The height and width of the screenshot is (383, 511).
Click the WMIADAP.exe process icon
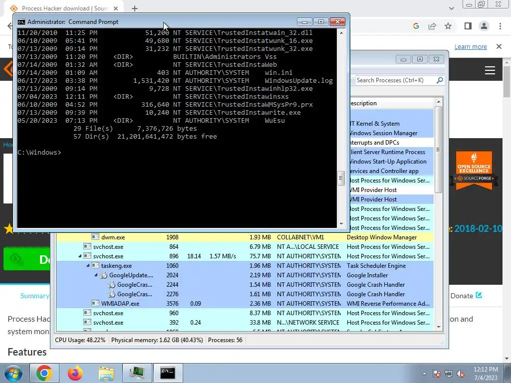(x=95, y=304)
